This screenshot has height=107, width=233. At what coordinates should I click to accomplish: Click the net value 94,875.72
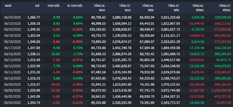224,60
